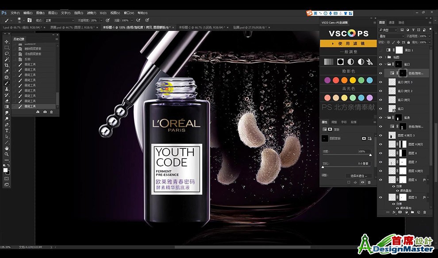The width and height of the screenshot is (438, 258).
Task: Click the 选择并遮住 button
Action: pyautogui.click(x=359, y=176)
